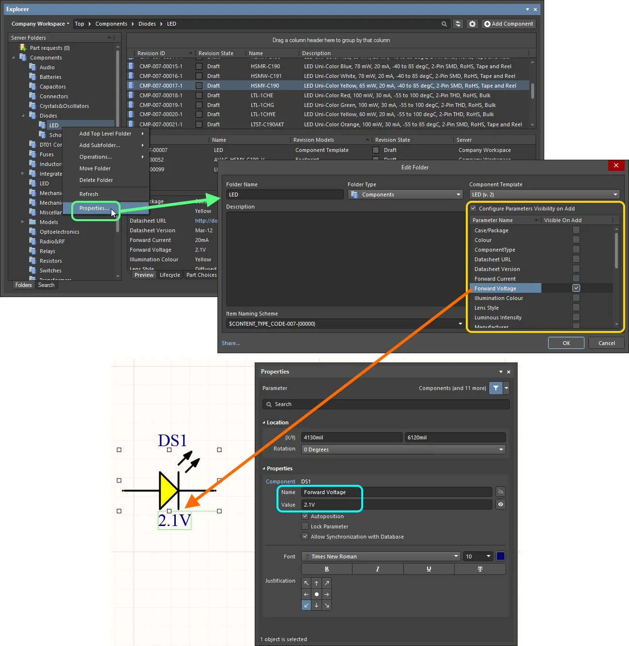Open the font color swatch
This screenshot has height=646, width=629.
(501, 556)
